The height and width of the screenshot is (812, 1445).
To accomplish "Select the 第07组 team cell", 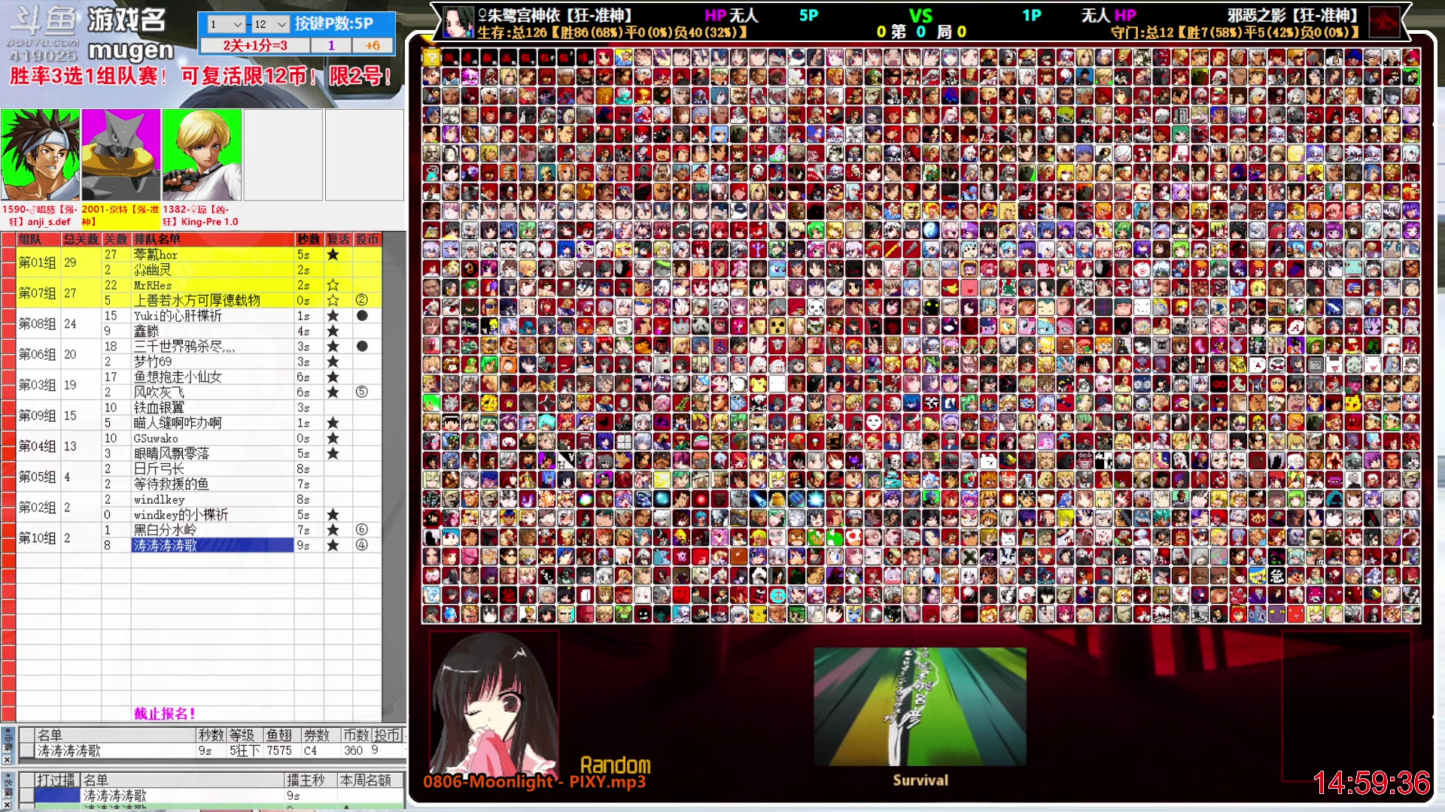I will [x=38, y=293].
